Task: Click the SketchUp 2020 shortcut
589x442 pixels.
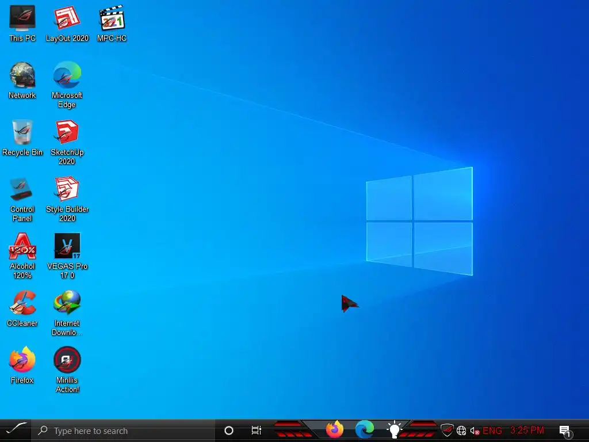Action: coord(67,142)
